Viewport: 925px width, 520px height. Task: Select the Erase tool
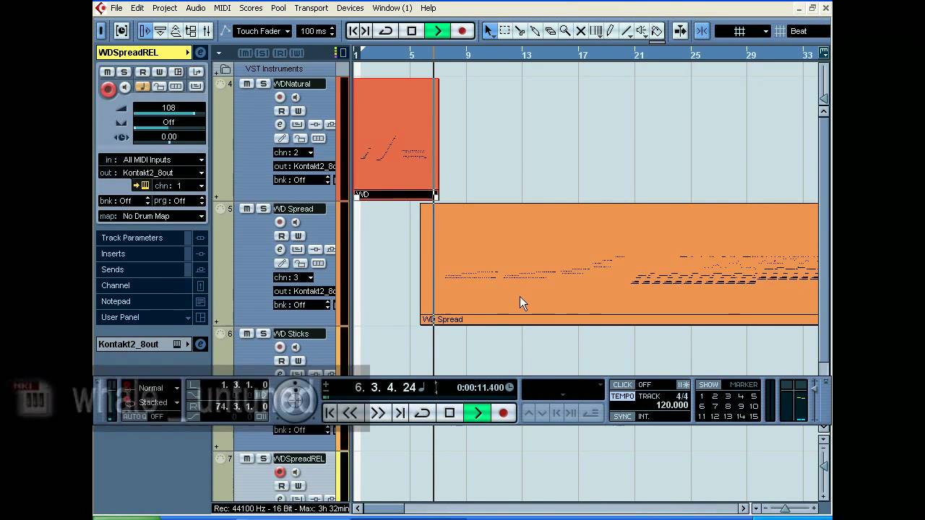[x=550, y=31]
